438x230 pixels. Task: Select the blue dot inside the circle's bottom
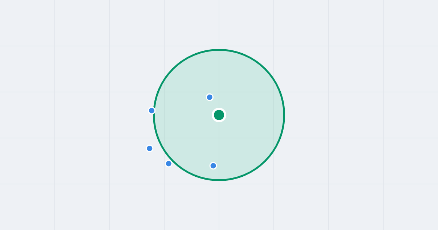[x=213, y=166]
